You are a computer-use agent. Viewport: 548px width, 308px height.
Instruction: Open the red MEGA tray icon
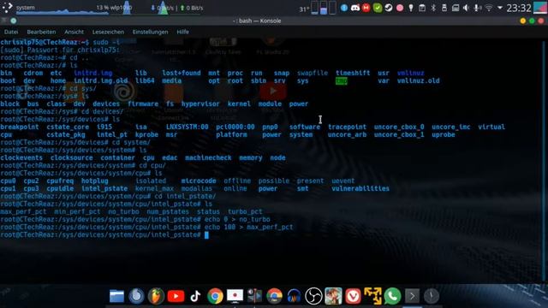[x=366, y=8]
